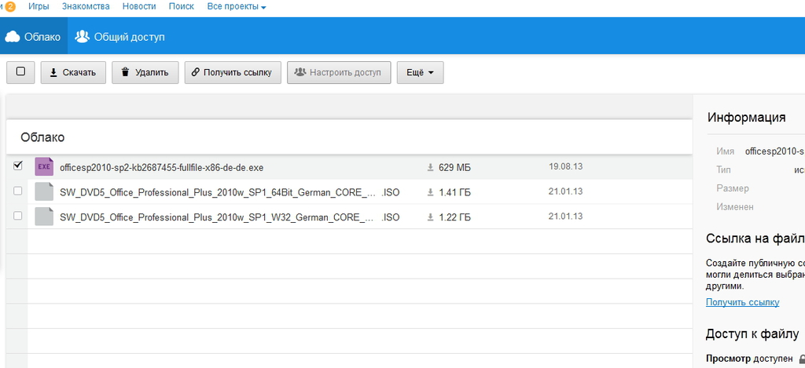Click the Скачать button
This screenshot has width=805, height=368.
[x=73, y=72]
